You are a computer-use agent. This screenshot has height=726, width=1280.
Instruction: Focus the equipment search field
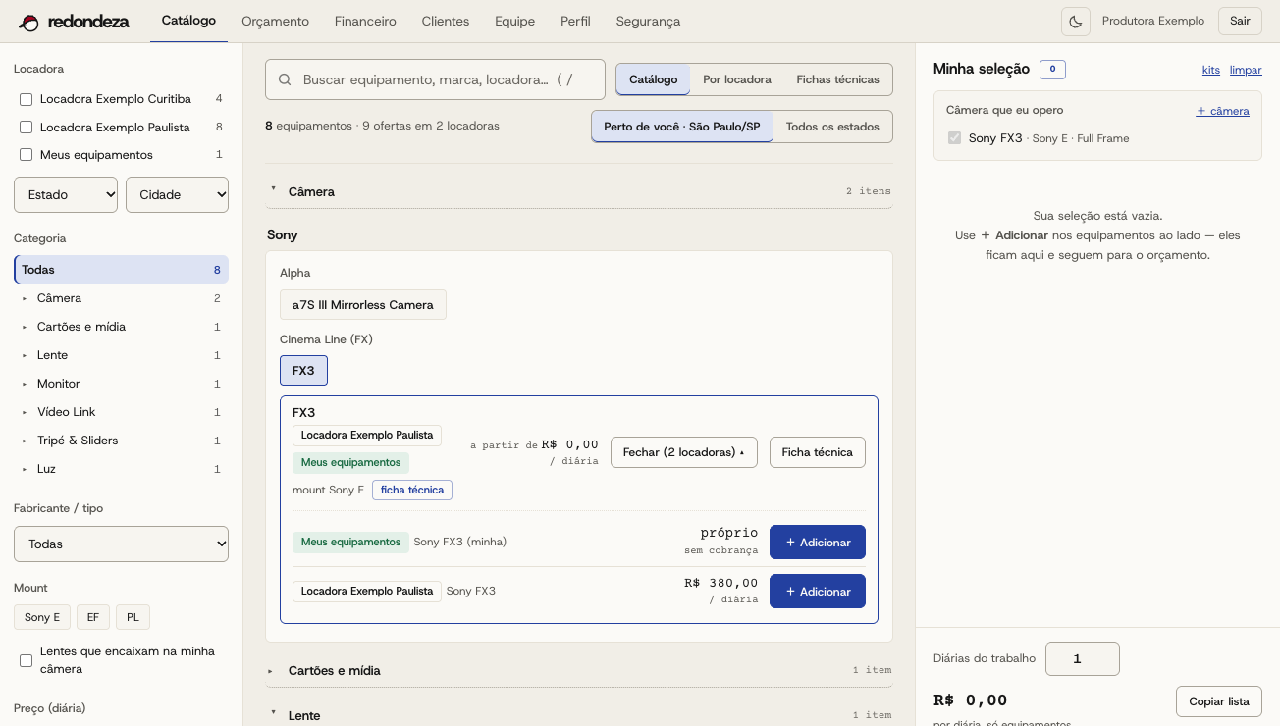click(435, 79)
